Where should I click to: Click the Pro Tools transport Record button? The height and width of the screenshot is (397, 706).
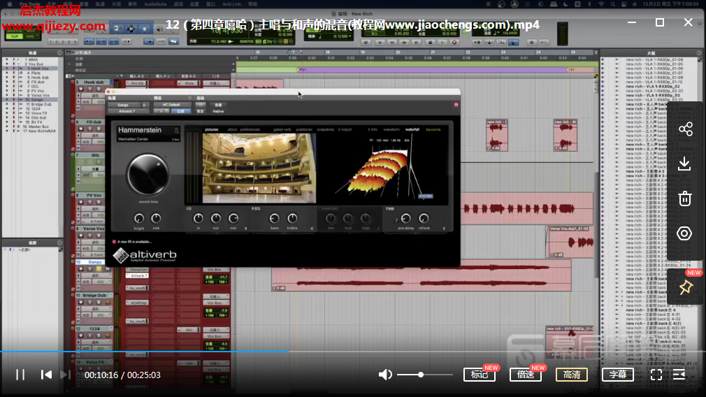click(x=454, y=43)
